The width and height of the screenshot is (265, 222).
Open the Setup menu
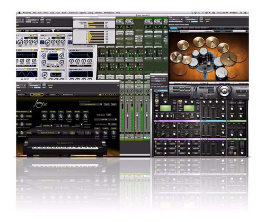tap(91, 13)
